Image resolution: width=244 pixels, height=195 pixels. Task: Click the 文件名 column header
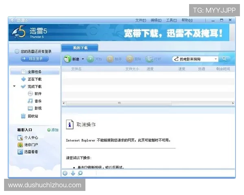(x=76, y=69)
